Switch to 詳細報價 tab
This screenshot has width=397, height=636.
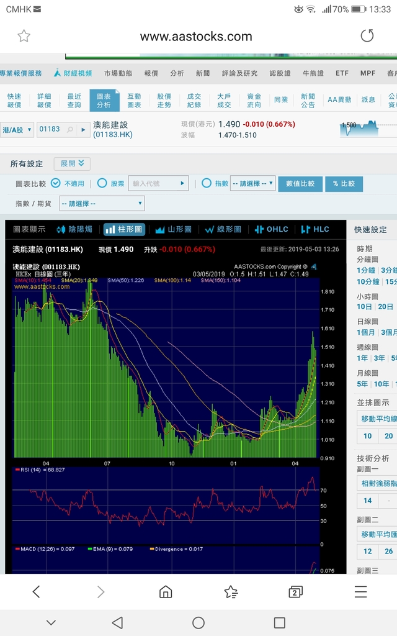click(44, 101)
